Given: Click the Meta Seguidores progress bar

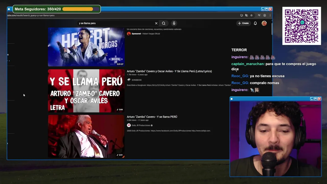Looking at the screenshot, I should pyautogui.click(x=81, y=9).
